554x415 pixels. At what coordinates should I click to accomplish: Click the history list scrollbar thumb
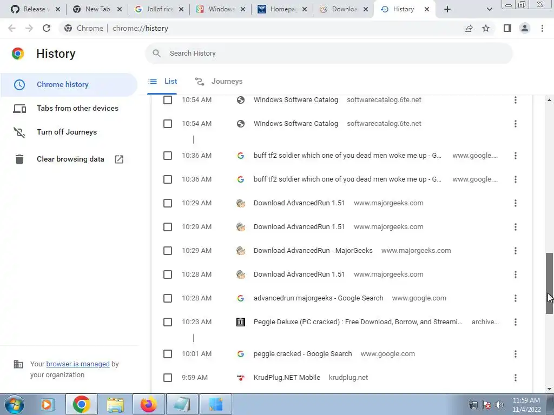pyautogui.click(x=549, y=283)
